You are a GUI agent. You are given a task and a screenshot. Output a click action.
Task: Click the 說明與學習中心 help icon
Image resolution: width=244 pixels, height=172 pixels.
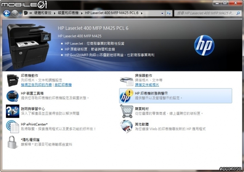pos(13,111)
